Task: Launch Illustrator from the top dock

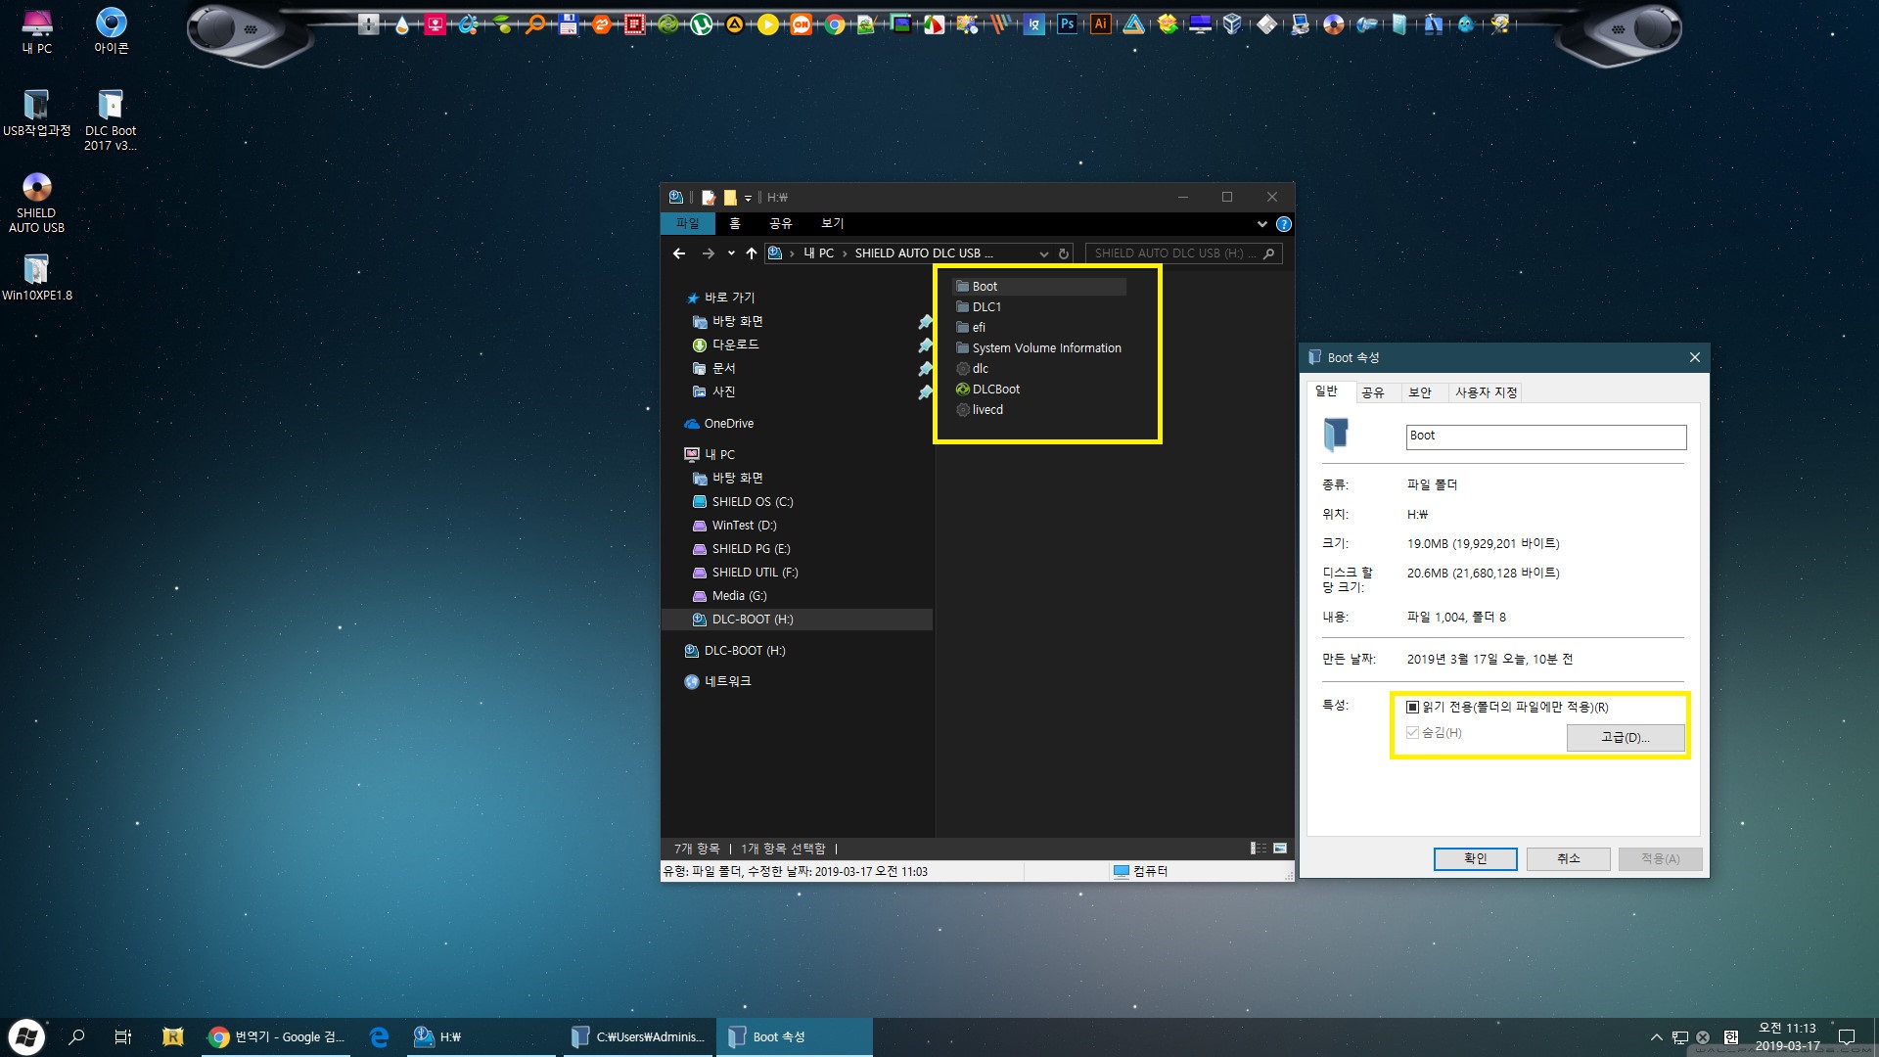Action: (x=1100, y=24)
